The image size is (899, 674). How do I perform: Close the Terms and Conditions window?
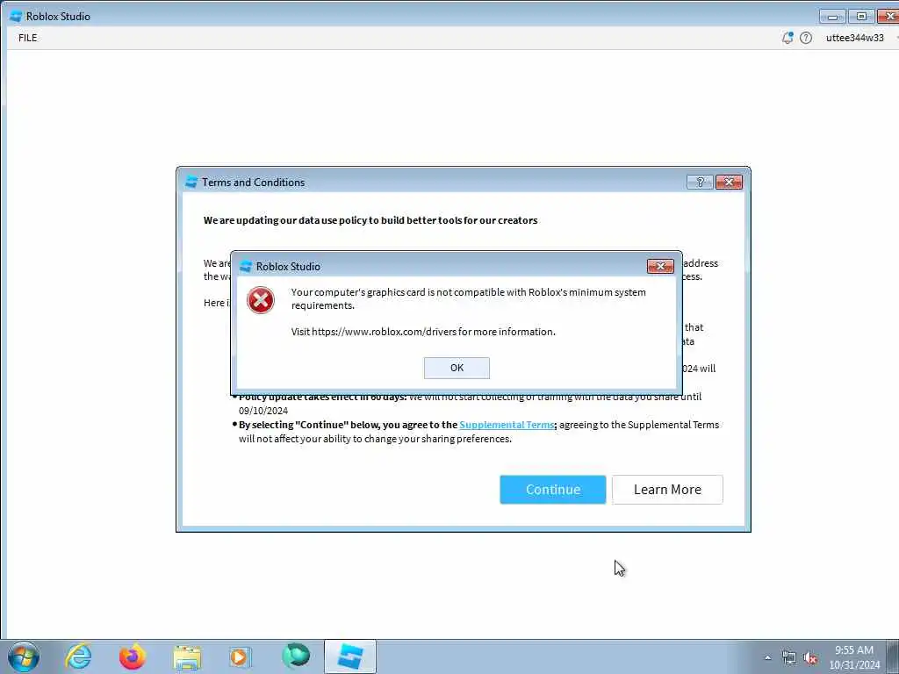[x=729, y=183]
